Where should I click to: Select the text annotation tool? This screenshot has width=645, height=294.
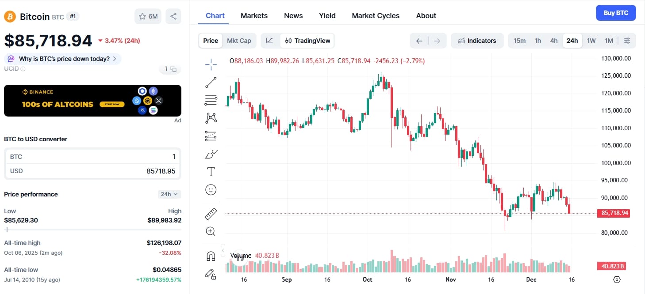click(211, 172)
